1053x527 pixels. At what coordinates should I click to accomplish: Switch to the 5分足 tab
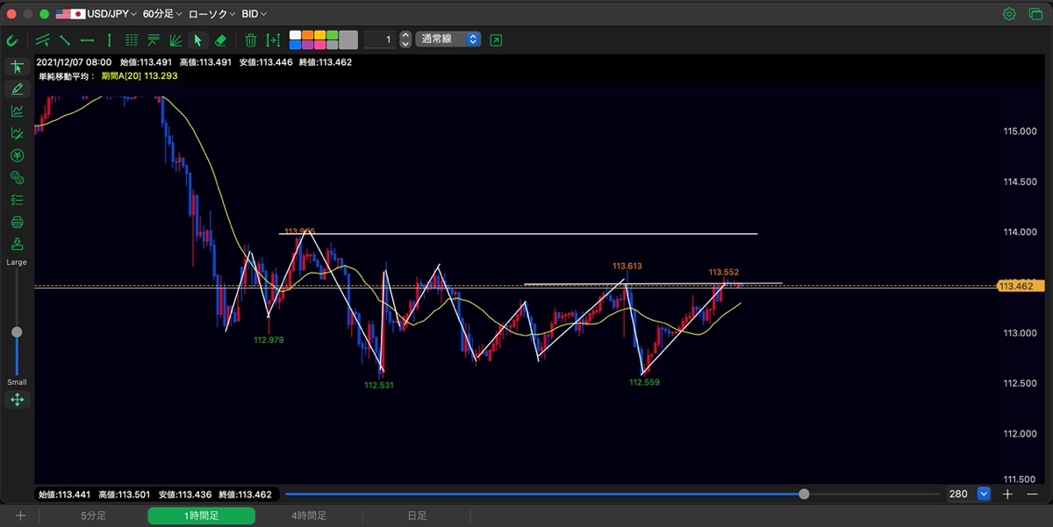pyautogui.click(x=93, y=516)
